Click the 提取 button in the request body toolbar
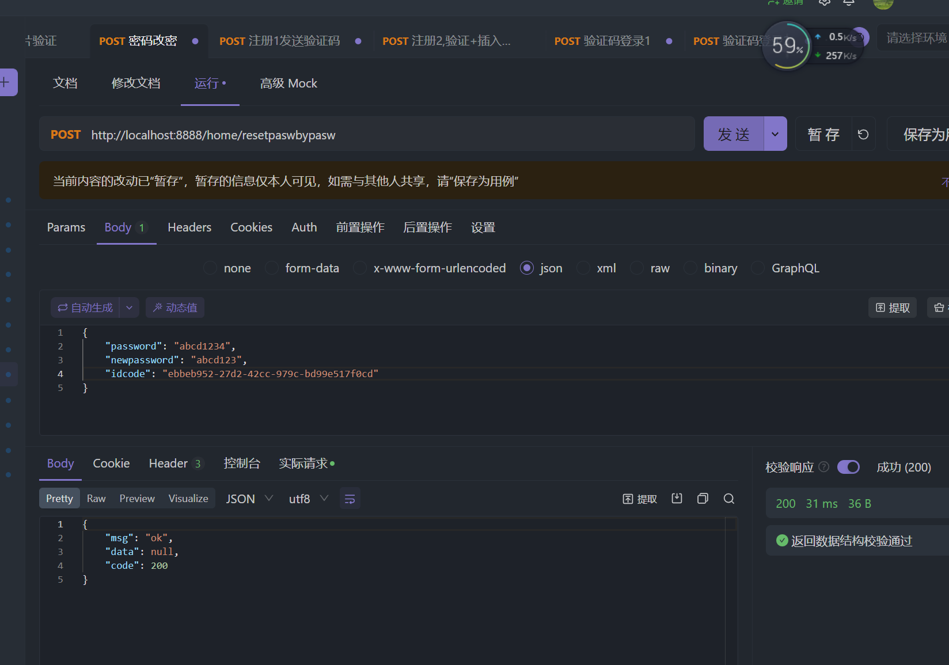 pos(893,307)
